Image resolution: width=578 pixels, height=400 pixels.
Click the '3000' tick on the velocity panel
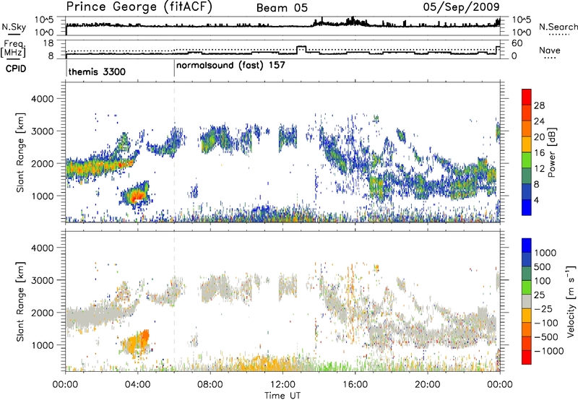point(42,280)
